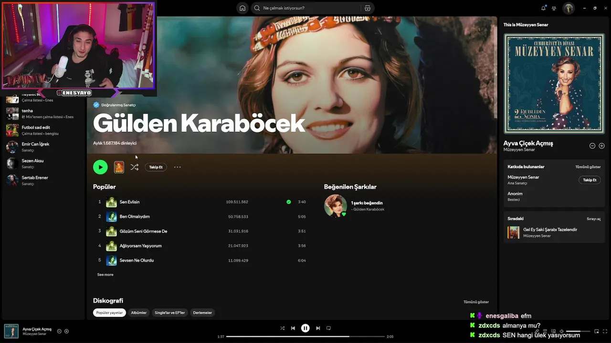Click the Müzeyyen Senar album cover in right panel
Image resolution: width=611 pixels, height=343 pixels.
click(x=554, y=83)
